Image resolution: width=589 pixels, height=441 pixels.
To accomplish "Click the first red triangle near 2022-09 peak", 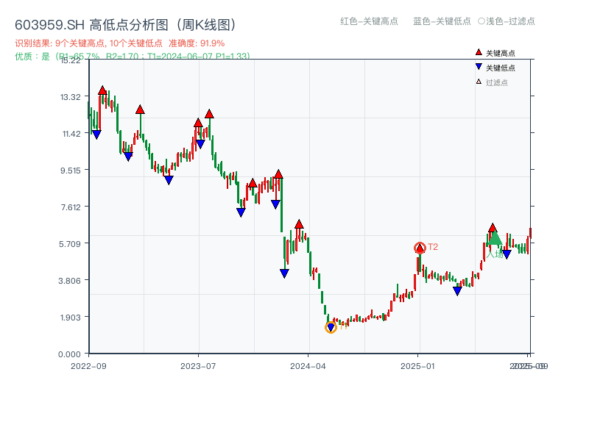I will click(102, 90).
